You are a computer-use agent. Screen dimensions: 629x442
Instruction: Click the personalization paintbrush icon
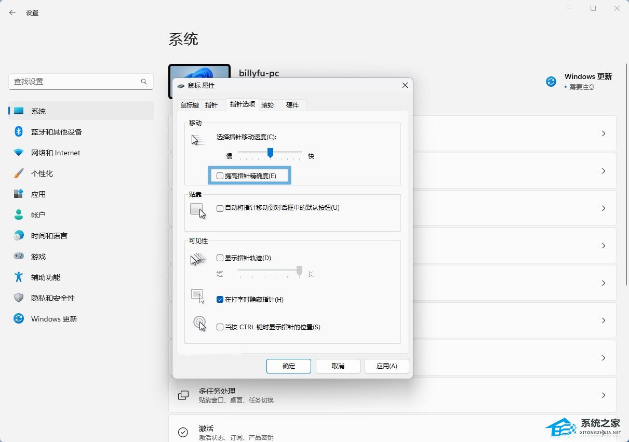click(x=19, y=173)
